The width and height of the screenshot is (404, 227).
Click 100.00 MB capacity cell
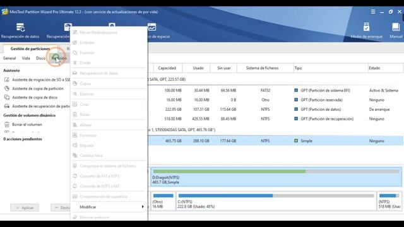click(172, 90)
